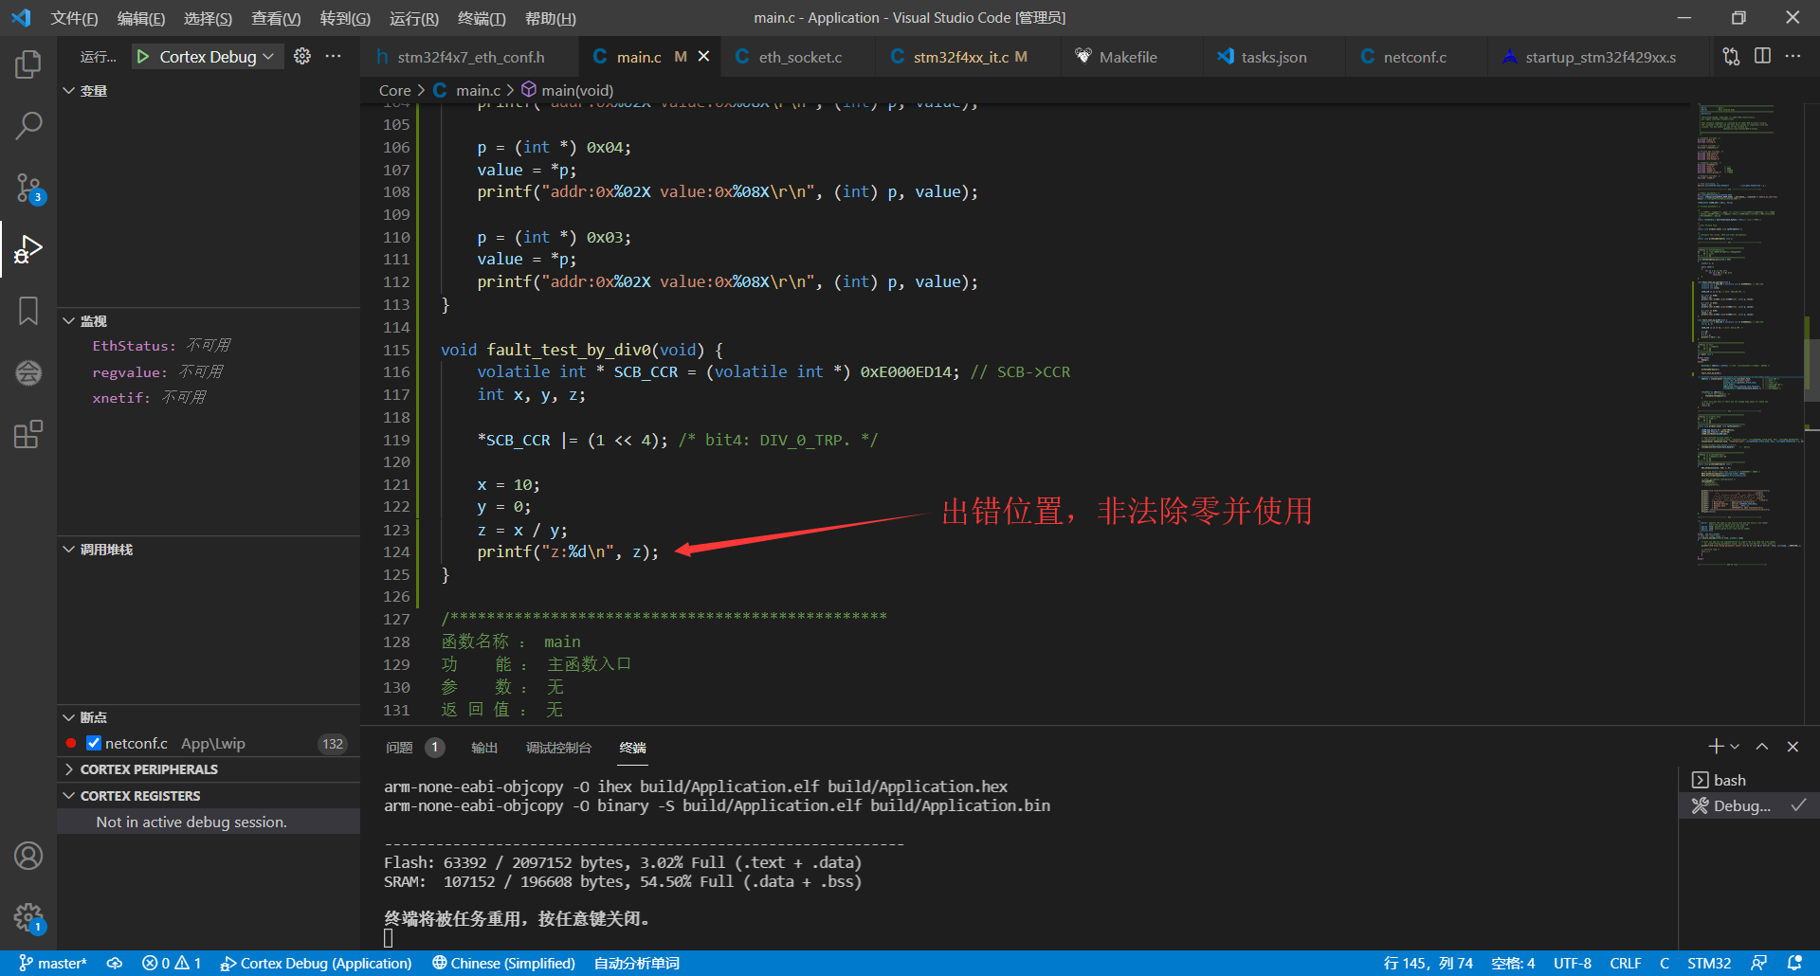Image resolution: width=1820 pixels, height=976 pixels.
Task: Open the 运行(R) menu
Action: pyautogui.click(x=413, y=18)
